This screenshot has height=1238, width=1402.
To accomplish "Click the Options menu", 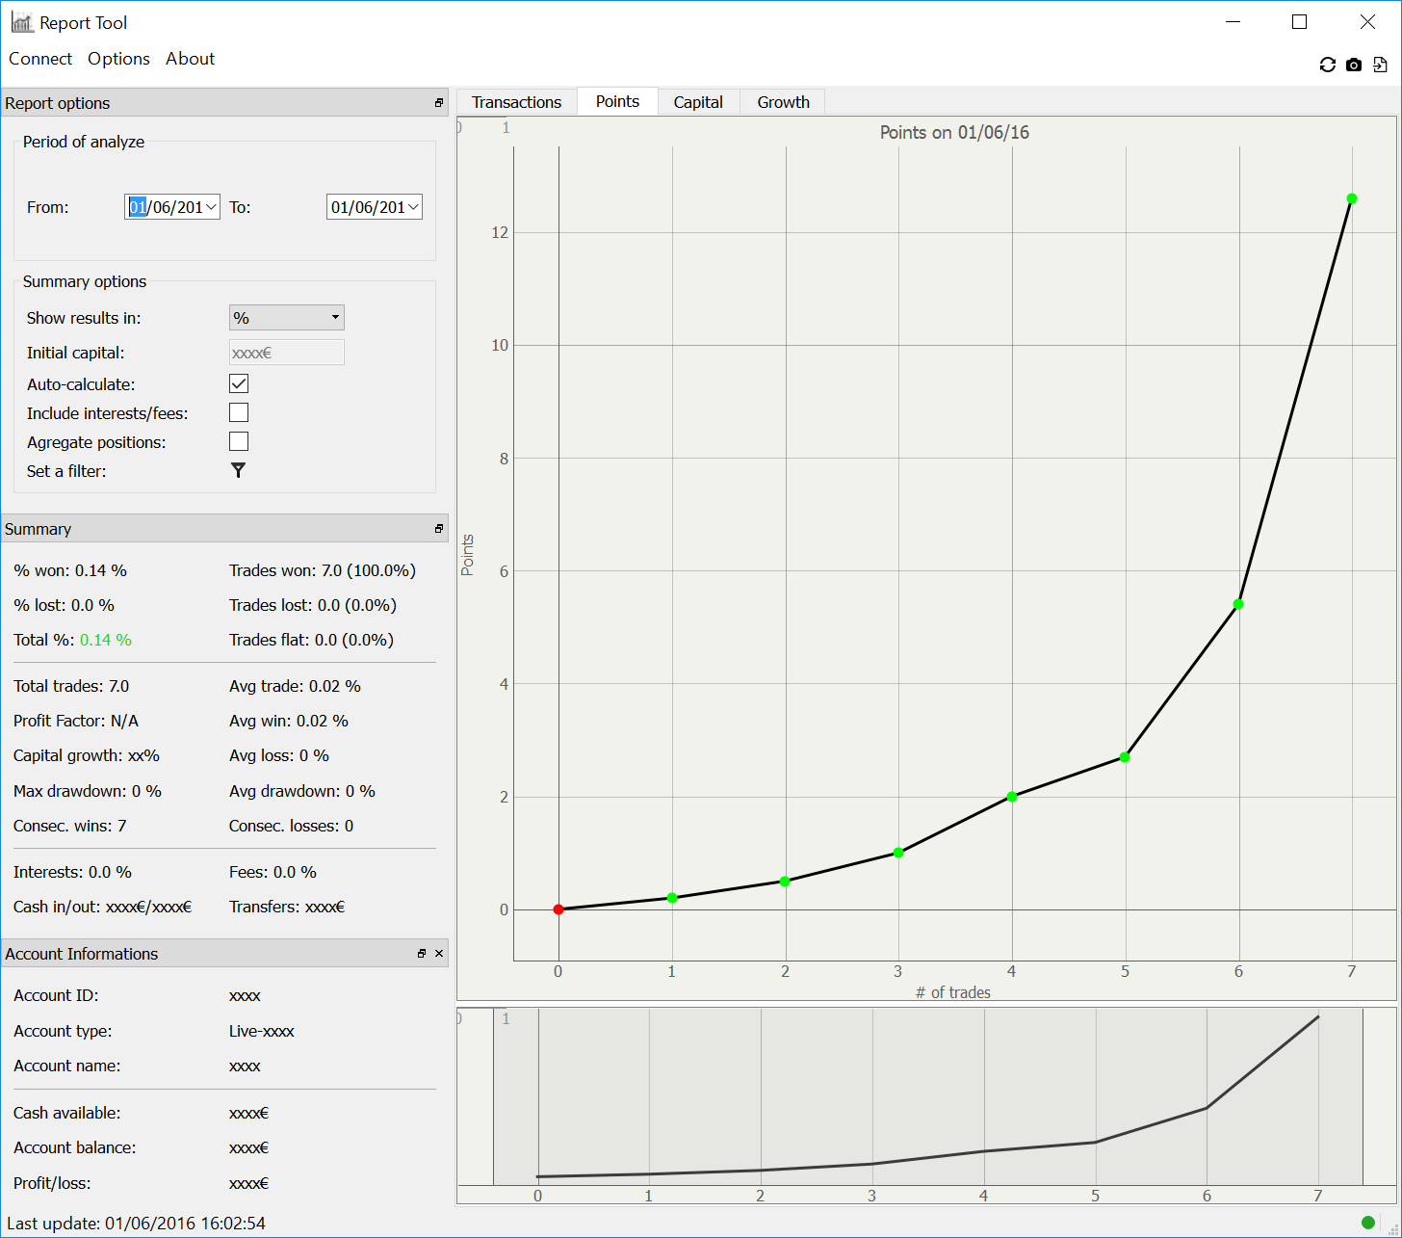I will (118, 59).
